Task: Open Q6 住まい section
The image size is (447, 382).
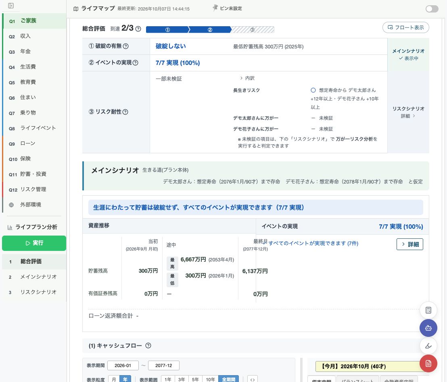Action: [34, 98]
